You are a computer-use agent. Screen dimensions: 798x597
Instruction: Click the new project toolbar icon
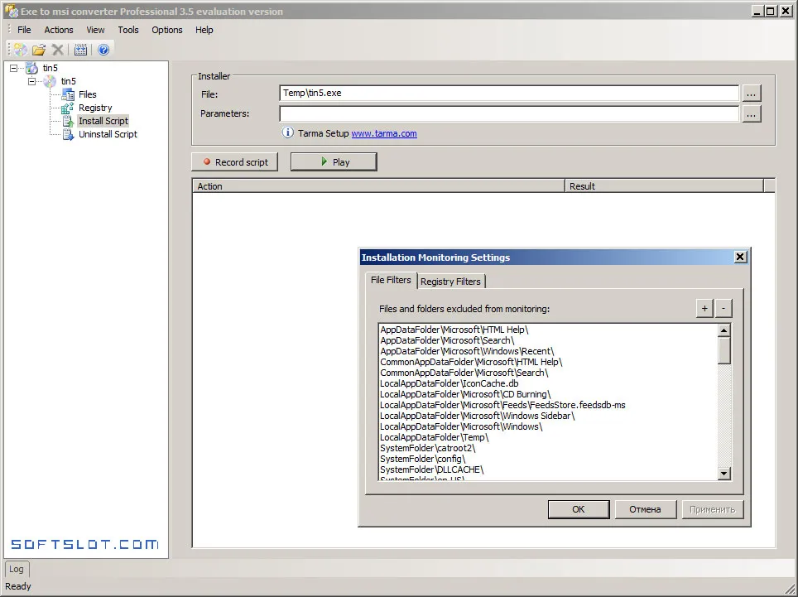pos(21,50)
